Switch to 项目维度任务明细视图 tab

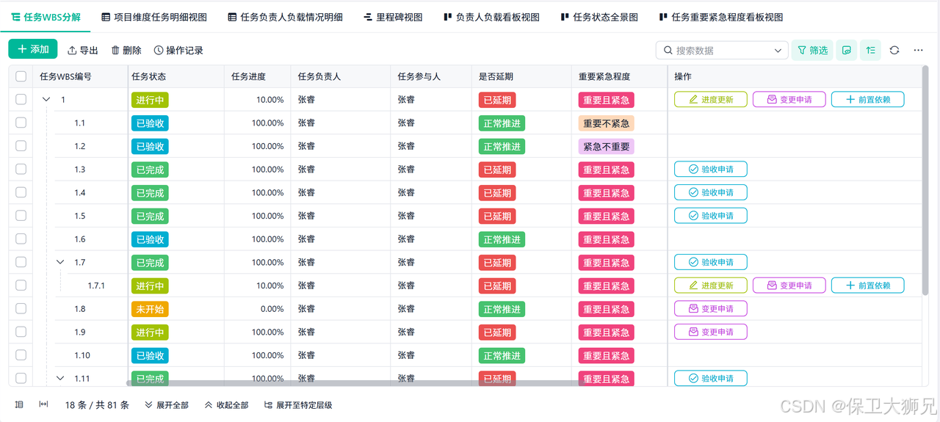(x=154, y=17)
